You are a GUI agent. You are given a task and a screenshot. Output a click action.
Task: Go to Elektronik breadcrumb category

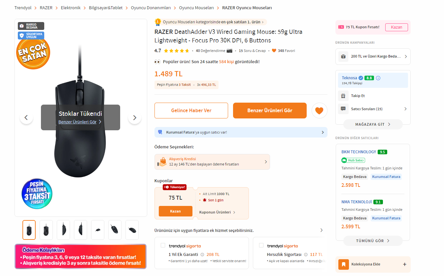click(71, 8)
